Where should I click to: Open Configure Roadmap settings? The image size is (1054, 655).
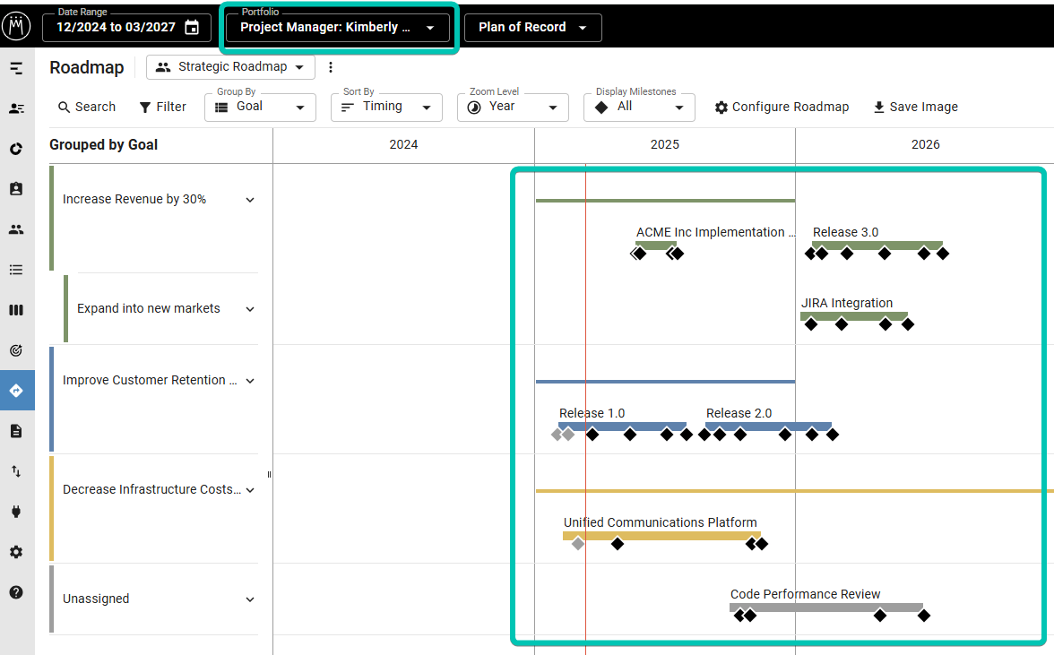(782, 107)
